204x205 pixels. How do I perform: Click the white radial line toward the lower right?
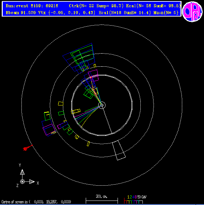pyautogui.click(x=107, y=120)
